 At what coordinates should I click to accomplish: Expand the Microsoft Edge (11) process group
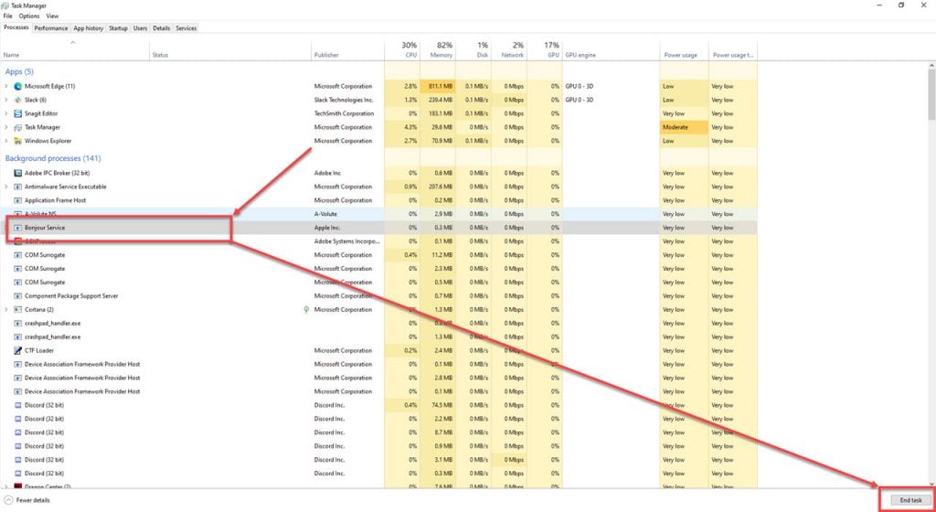[x=6, y=87]
